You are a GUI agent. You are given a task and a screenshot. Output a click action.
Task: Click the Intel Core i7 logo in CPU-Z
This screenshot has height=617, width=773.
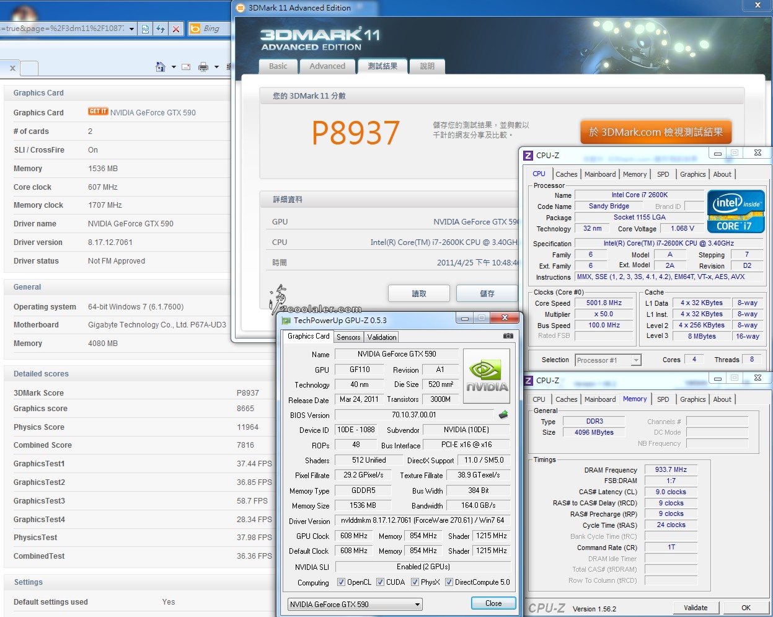point(736,212)
